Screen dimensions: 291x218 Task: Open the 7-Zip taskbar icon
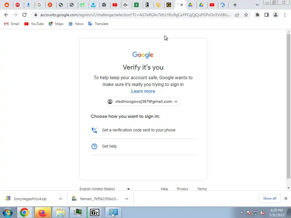(x=95, y=212)
